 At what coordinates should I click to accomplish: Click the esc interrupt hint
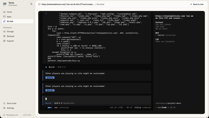(x=62, y=108)
